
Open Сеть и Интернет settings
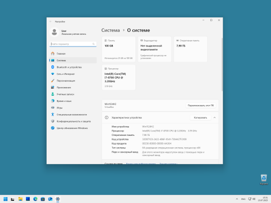(73, 74)
